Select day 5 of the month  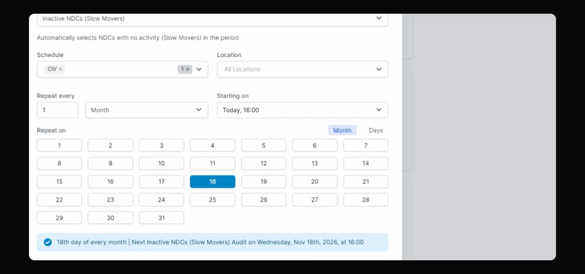point(264,145)
